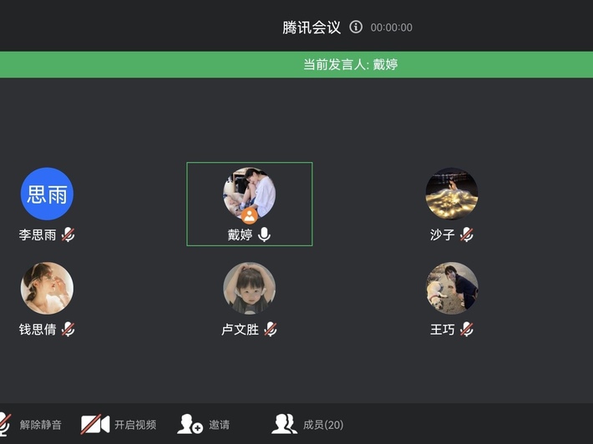This screenshot has height=444, width=593.
Task: Select 卢文胜's child photo avatar
Action: pos(249,288)
